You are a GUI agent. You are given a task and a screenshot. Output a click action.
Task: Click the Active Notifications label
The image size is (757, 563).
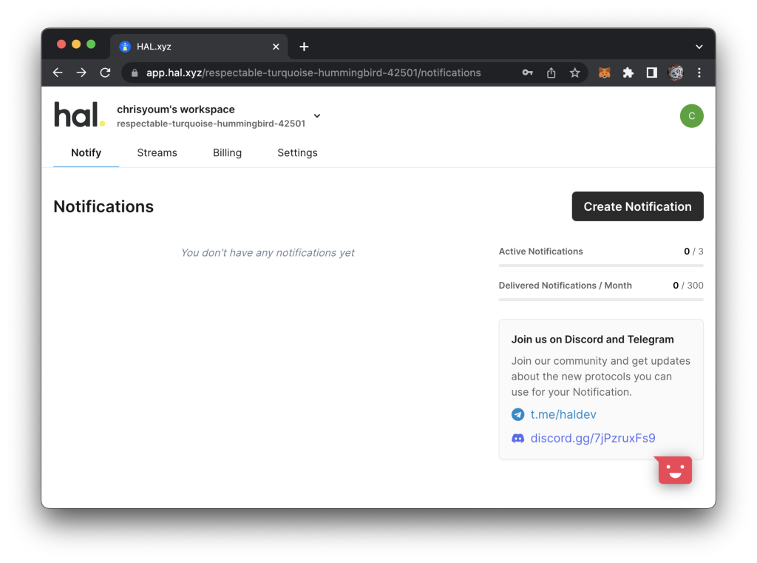(540, 252)
